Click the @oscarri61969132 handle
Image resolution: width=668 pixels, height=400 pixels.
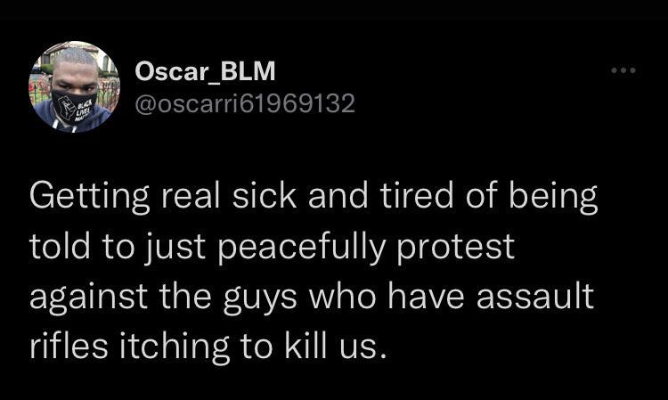pyautogui.click(x=243, y=104)
